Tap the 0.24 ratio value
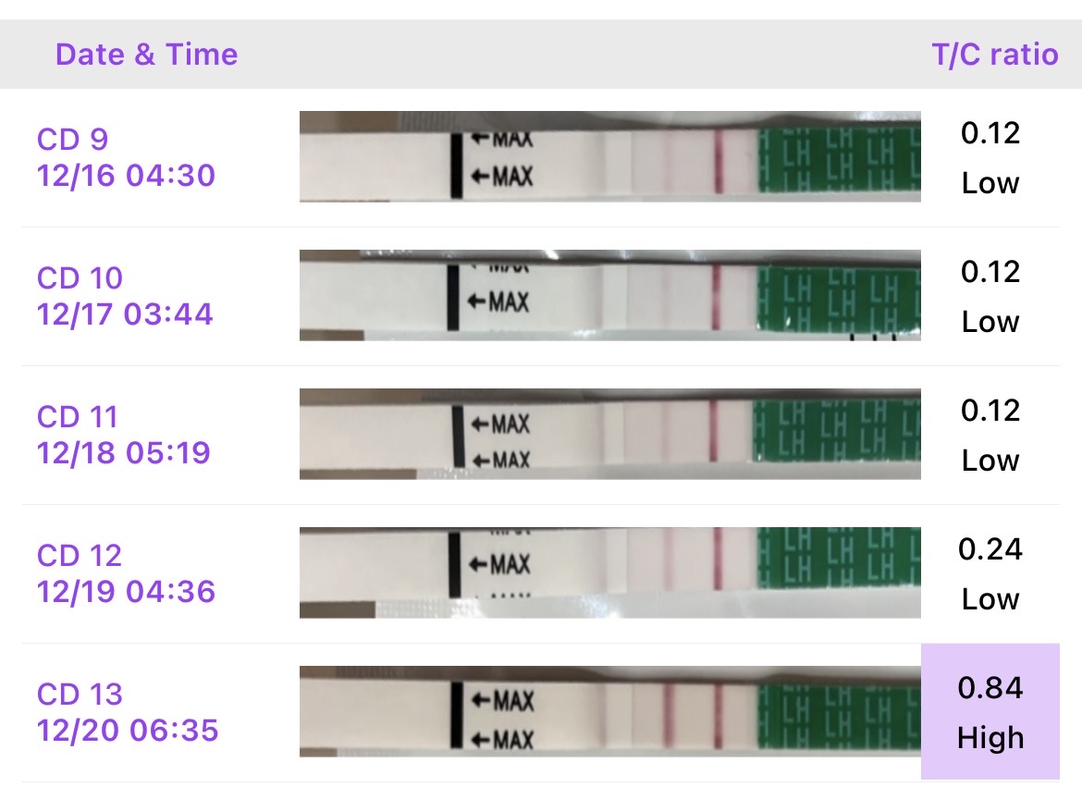Screen dimensions: 1082x787 (990, 549)
